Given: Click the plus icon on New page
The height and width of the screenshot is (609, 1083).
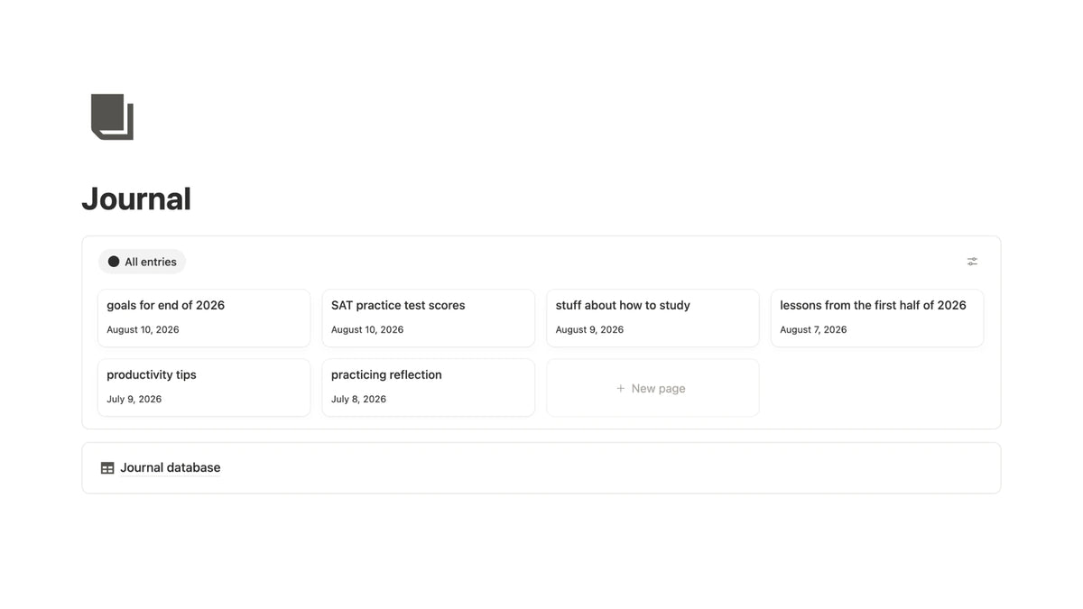Looking at the screenshot, I should point(620,388).
